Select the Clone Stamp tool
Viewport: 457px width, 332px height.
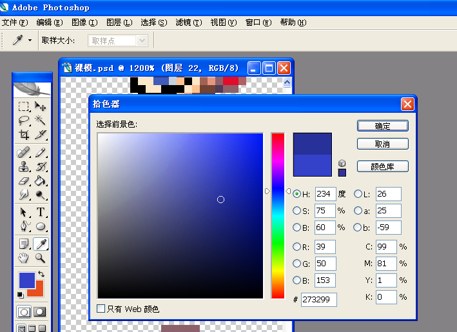pyautogui.click(x=24, y=167)
